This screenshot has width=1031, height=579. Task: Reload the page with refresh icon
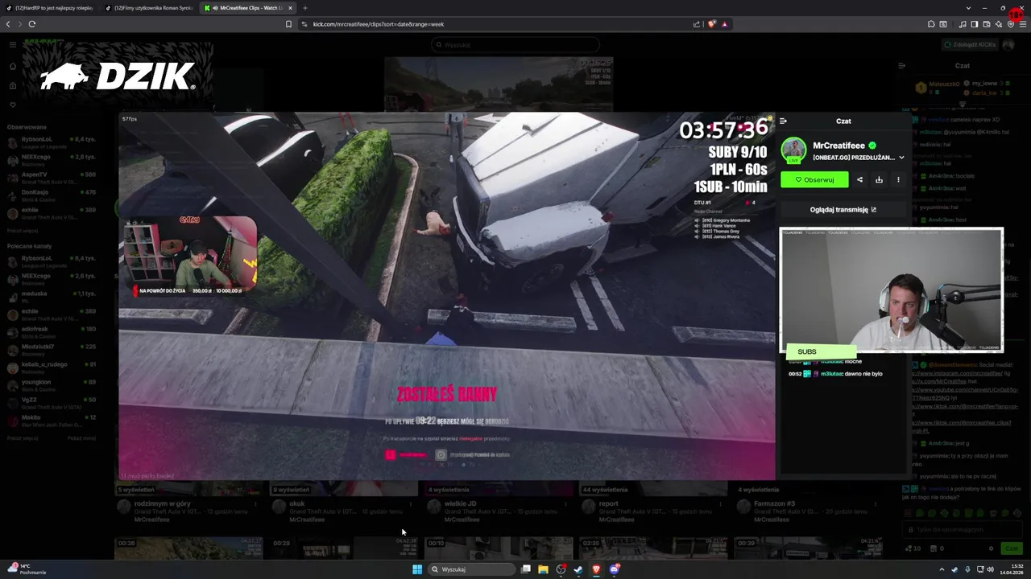pyautogui.click(x=32, y=24)
